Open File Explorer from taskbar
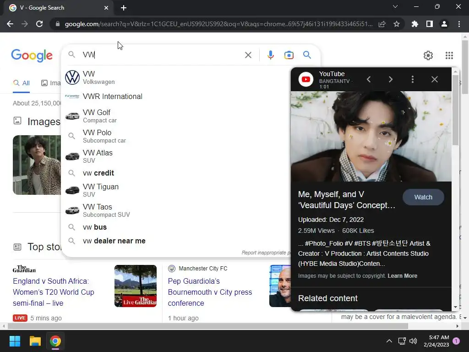The height and width of the screenshot is (352, 469). [35, 341]
